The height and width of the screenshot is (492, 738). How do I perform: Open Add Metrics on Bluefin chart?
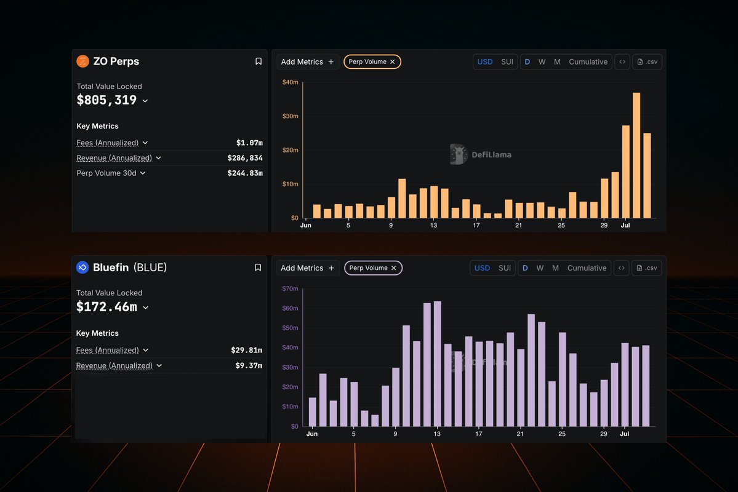(307, 268)
